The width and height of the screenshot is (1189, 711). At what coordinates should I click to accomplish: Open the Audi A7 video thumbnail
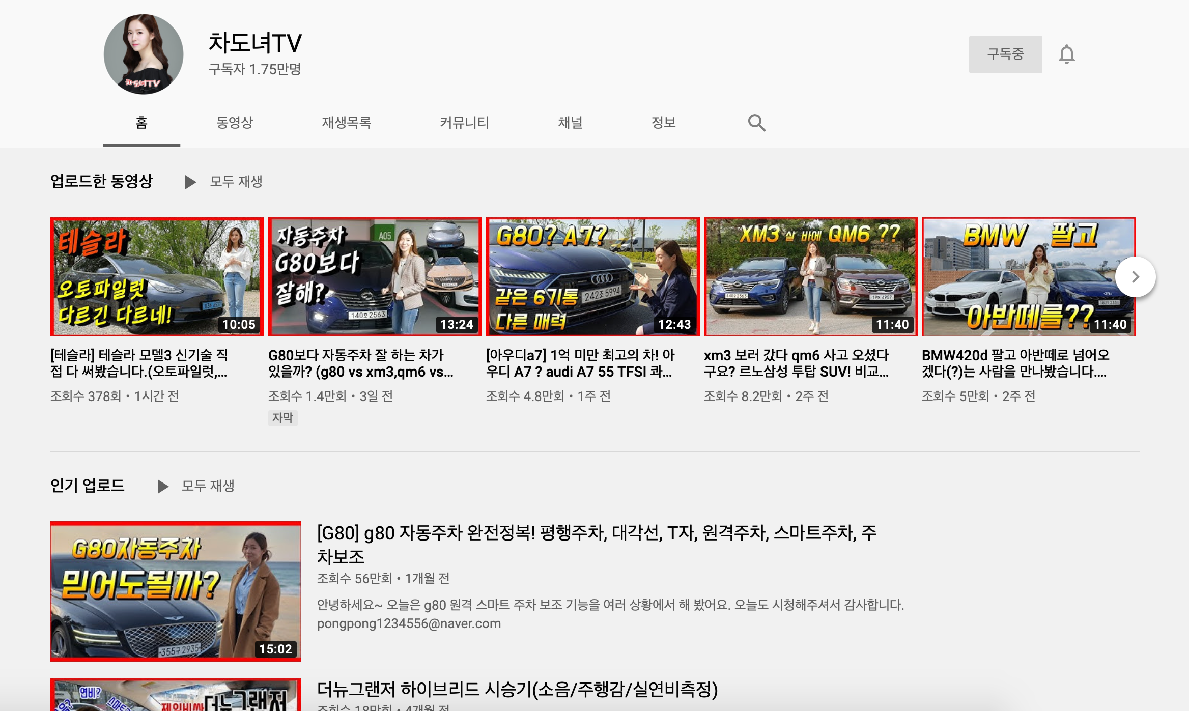coord(592,277)
